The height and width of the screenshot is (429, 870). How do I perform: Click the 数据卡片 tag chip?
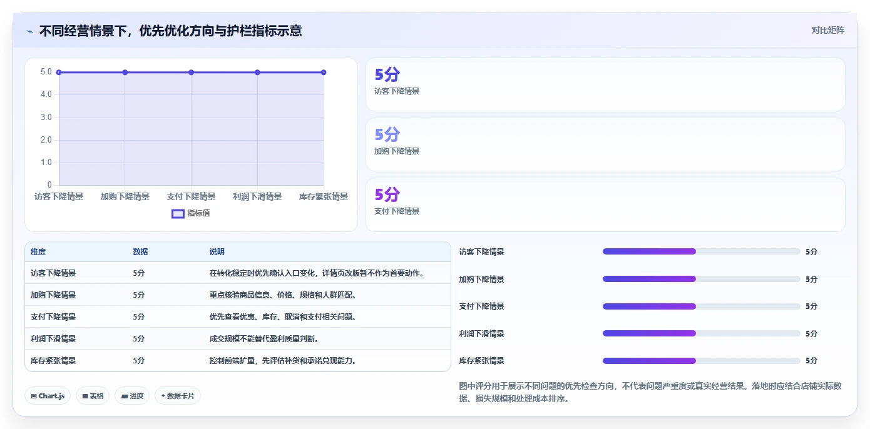point(178,396)
